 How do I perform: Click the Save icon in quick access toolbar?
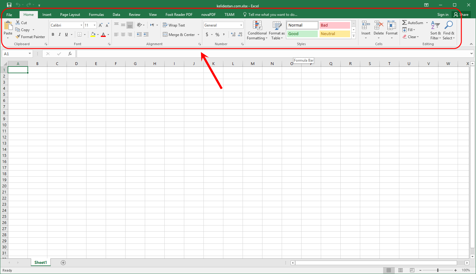(x=9, y=5)
